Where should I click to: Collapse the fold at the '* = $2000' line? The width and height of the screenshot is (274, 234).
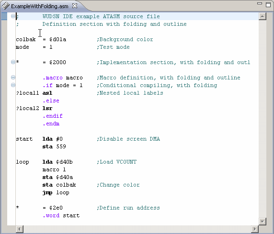coord(13,62)
